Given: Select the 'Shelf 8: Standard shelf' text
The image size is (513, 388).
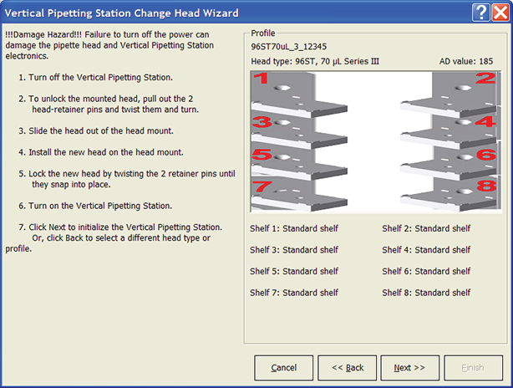Looking at the screenshot, I should pyautogui.click(x=426, y=293).
